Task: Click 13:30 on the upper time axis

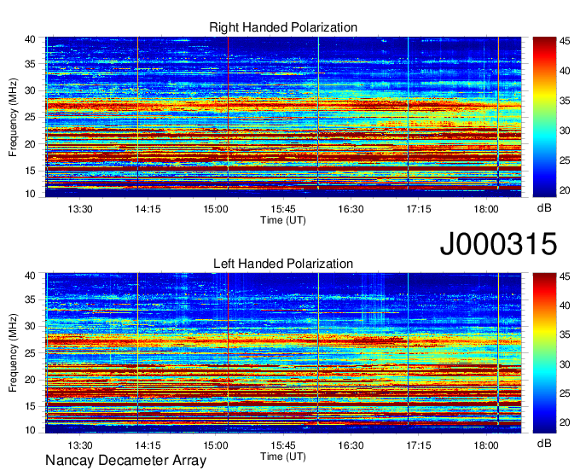Action: [80, 209]
